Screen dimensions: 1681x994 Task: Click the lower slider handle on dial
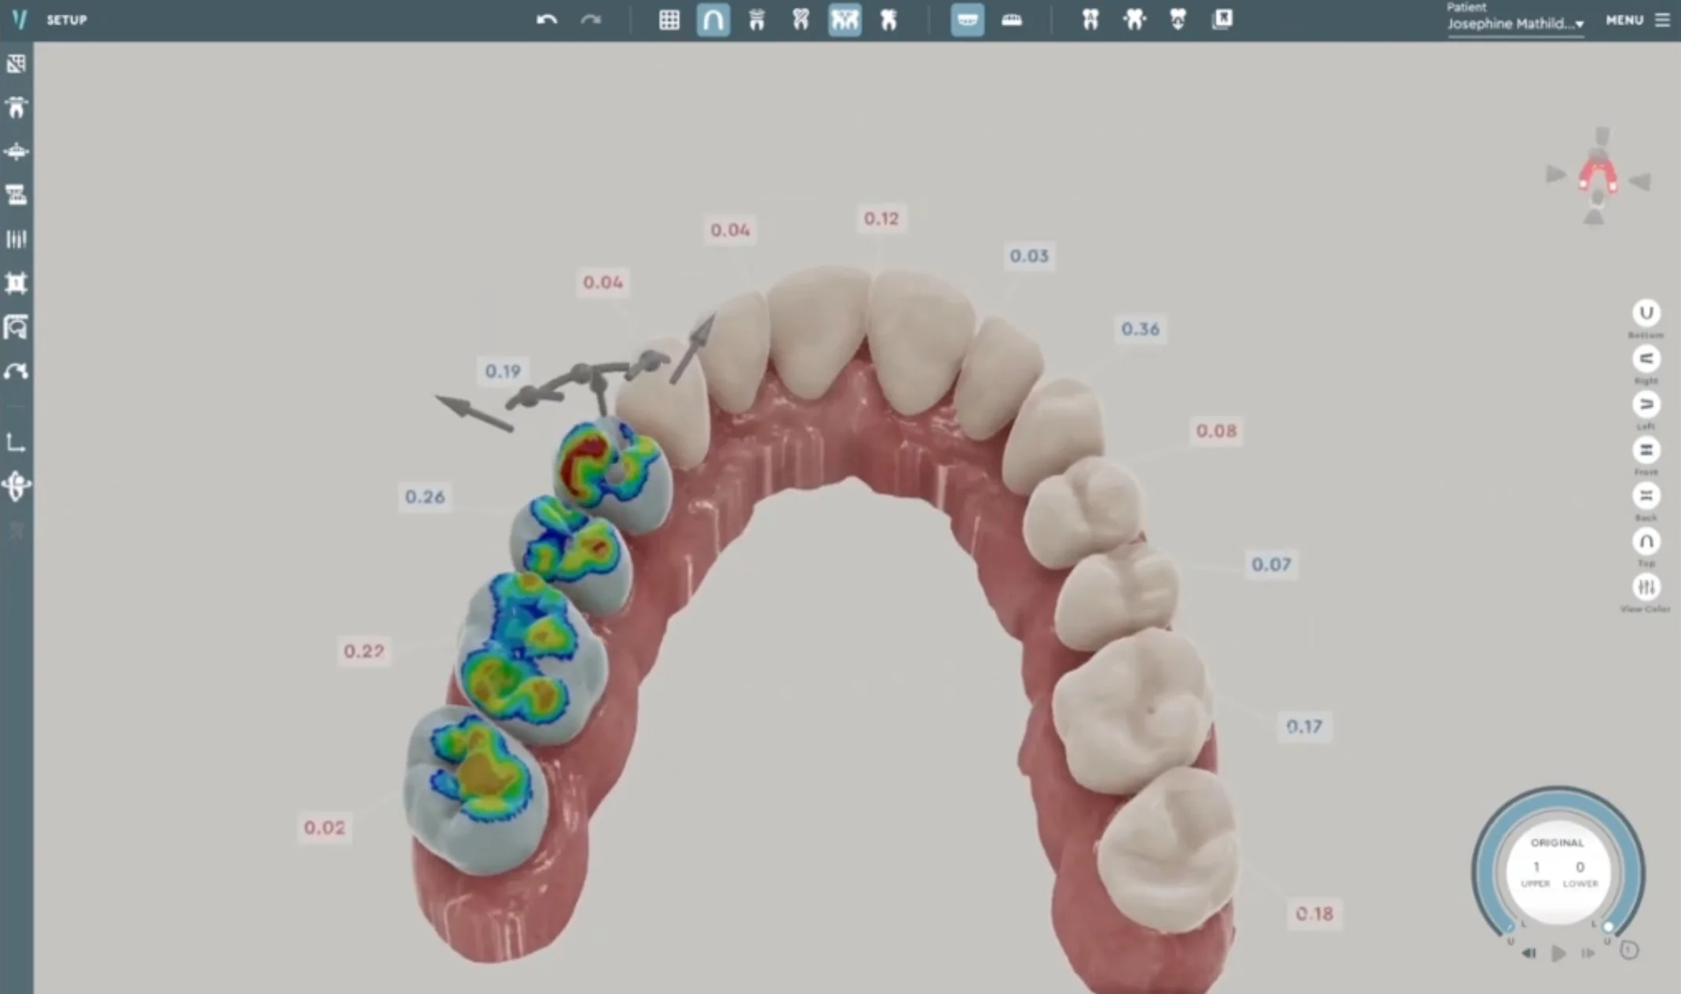click(x=1608, y=927)
